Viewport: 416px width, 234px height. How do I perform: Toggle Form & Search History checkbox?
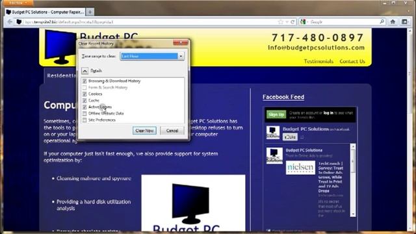click(x=84, y=88)
